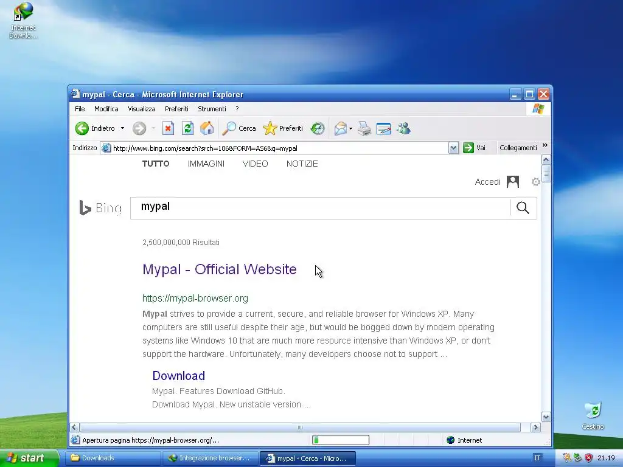Click the user profile avatar icon

(x=513, y=182)
